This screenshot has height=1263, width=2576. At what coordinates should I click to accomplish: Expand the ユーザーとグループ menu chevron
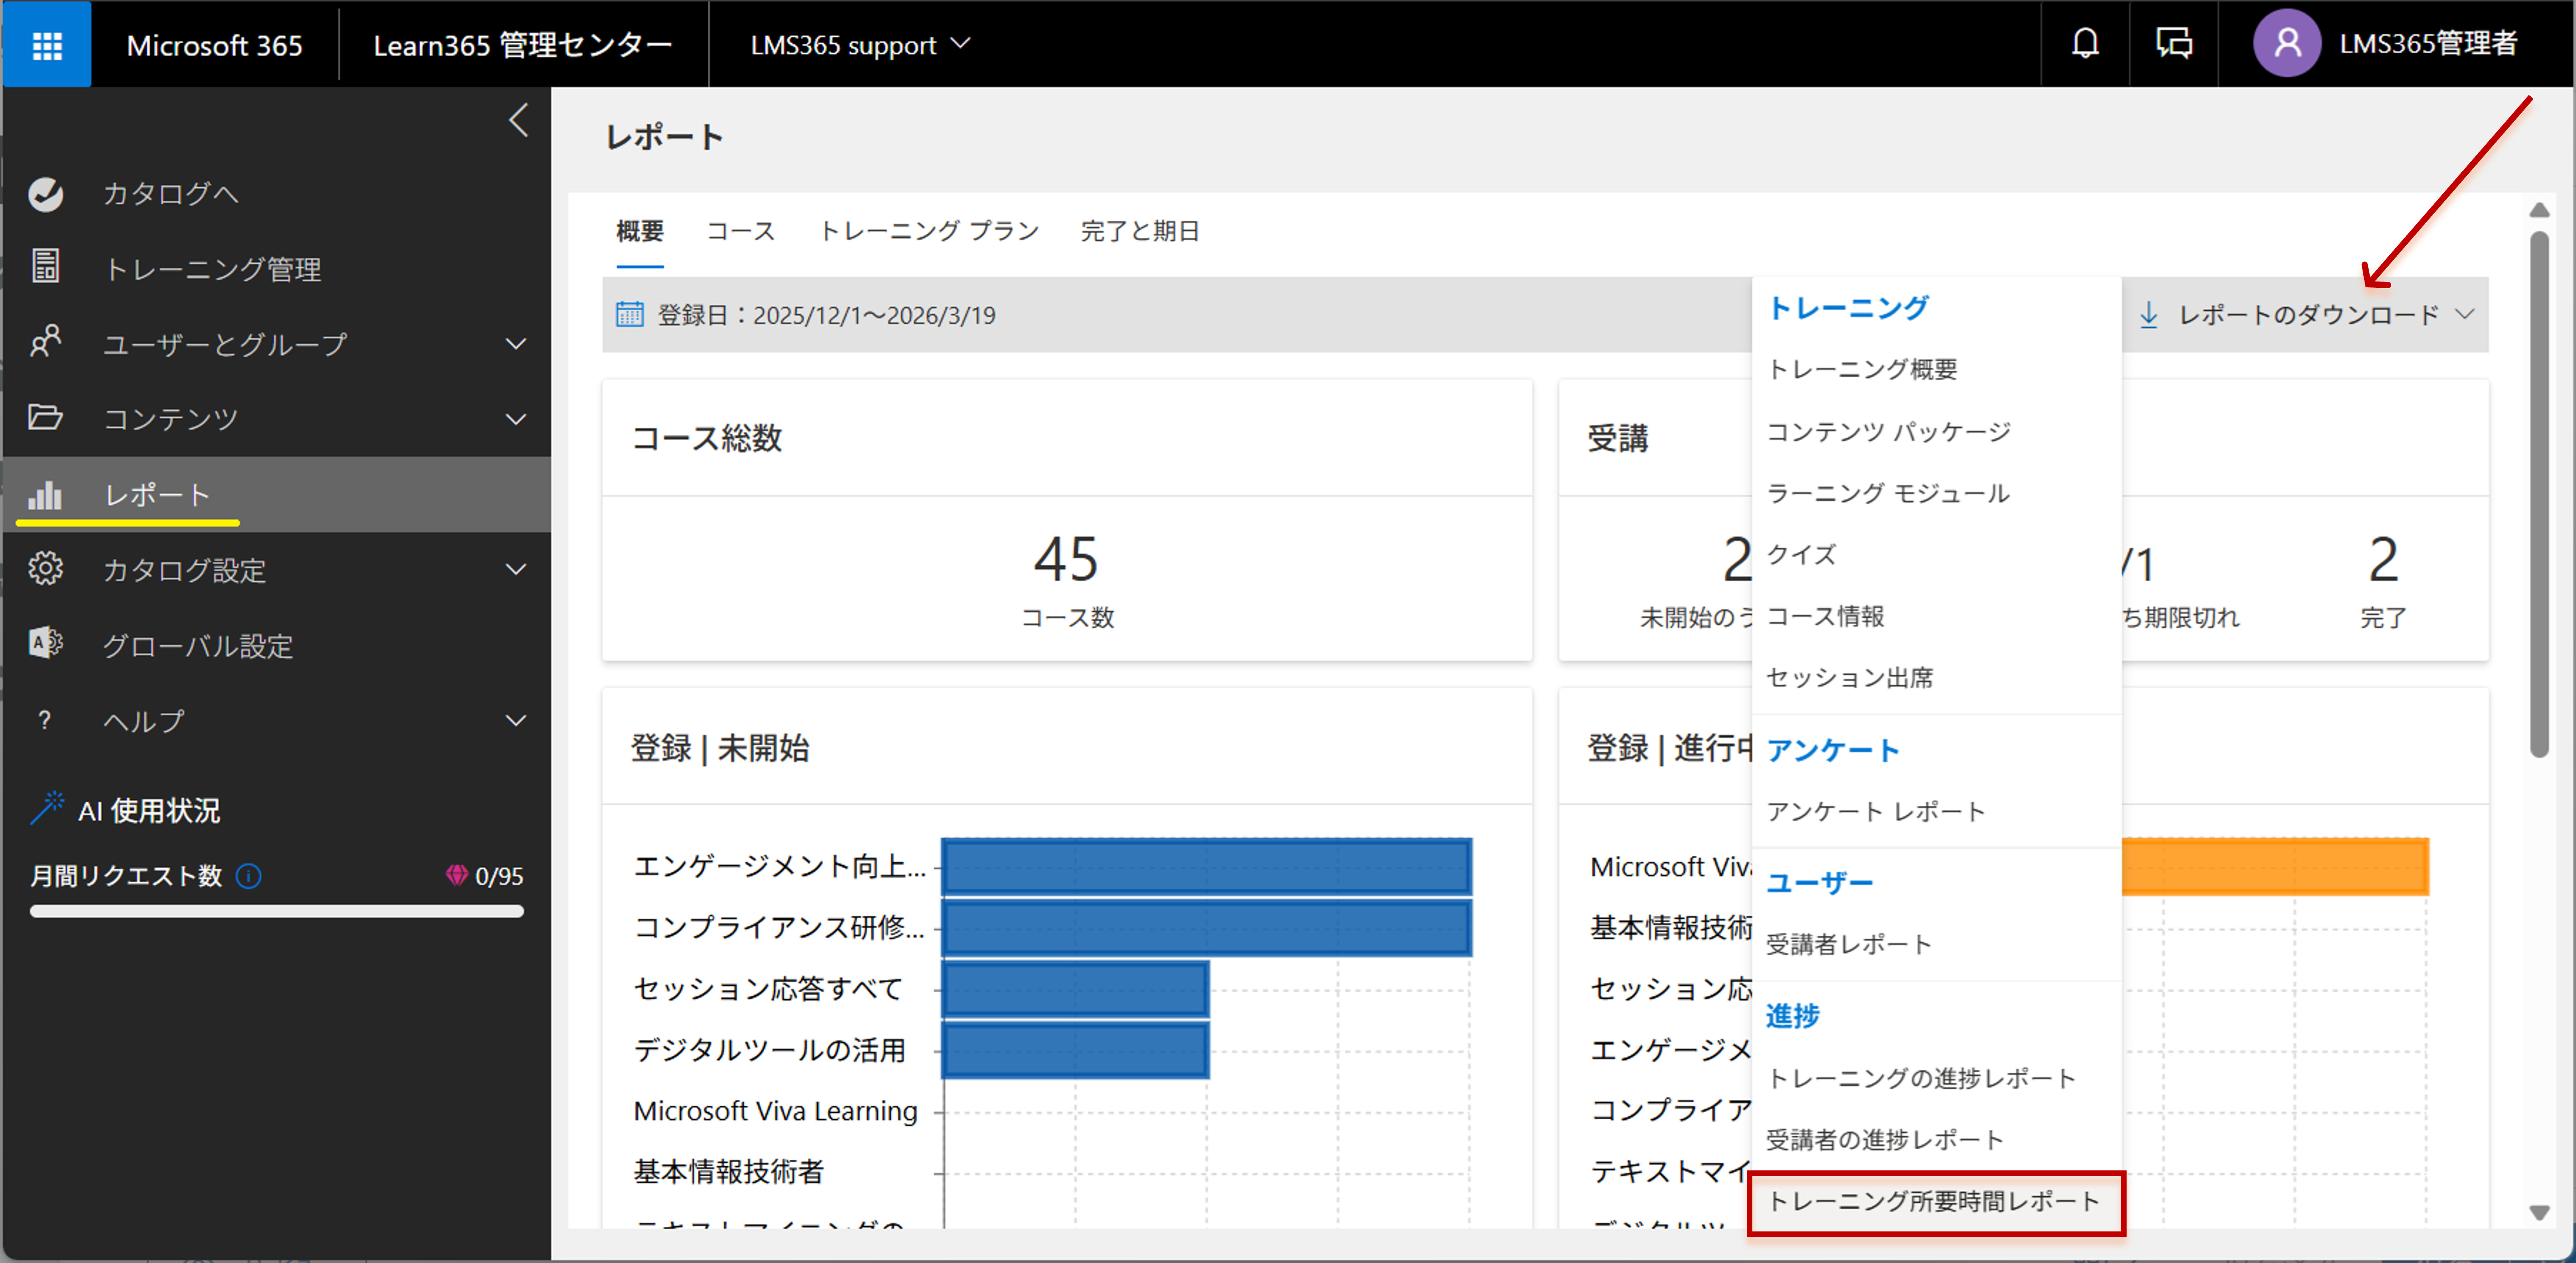pos(516,344)
